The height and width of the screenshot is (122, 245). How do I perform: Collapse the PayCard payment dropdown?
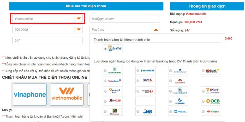pyautogui.click(x=156, y=30)
